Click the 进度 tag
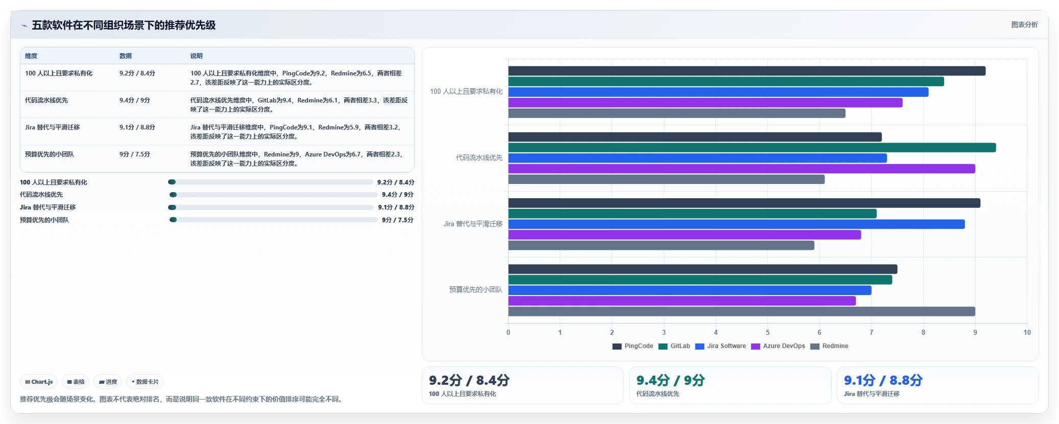 (108, 382)
